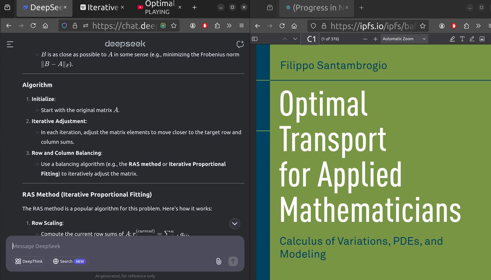Select the highlight tool in the PDF viewer
This screenshot has width=491, height=280.
click(452, 38)
